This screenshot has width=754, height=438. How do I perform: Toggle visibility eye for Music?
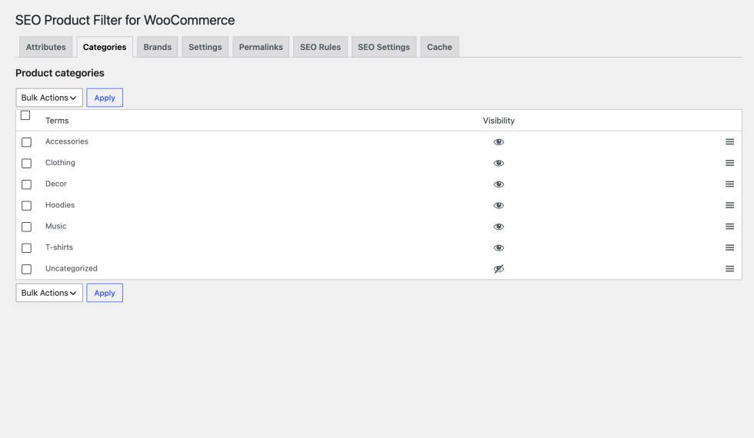(499, 226)
